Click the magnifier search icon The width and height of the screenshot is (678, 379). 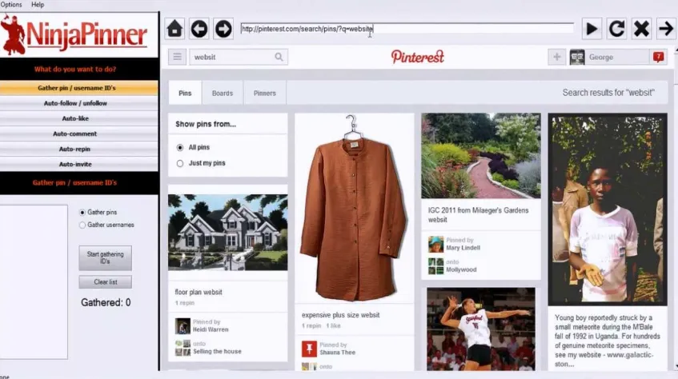(x=279, y=57)
